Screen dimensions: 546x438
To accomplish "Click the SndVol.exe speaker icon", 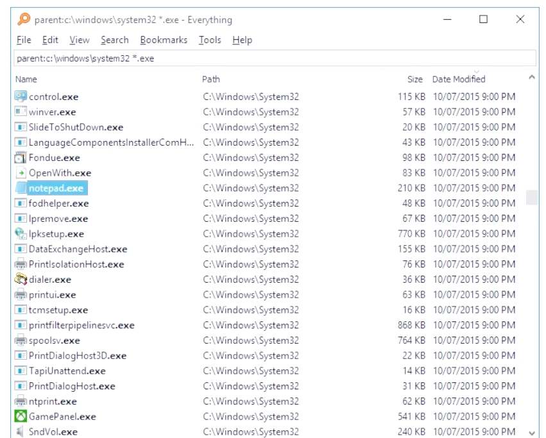I will pos(21,432).
